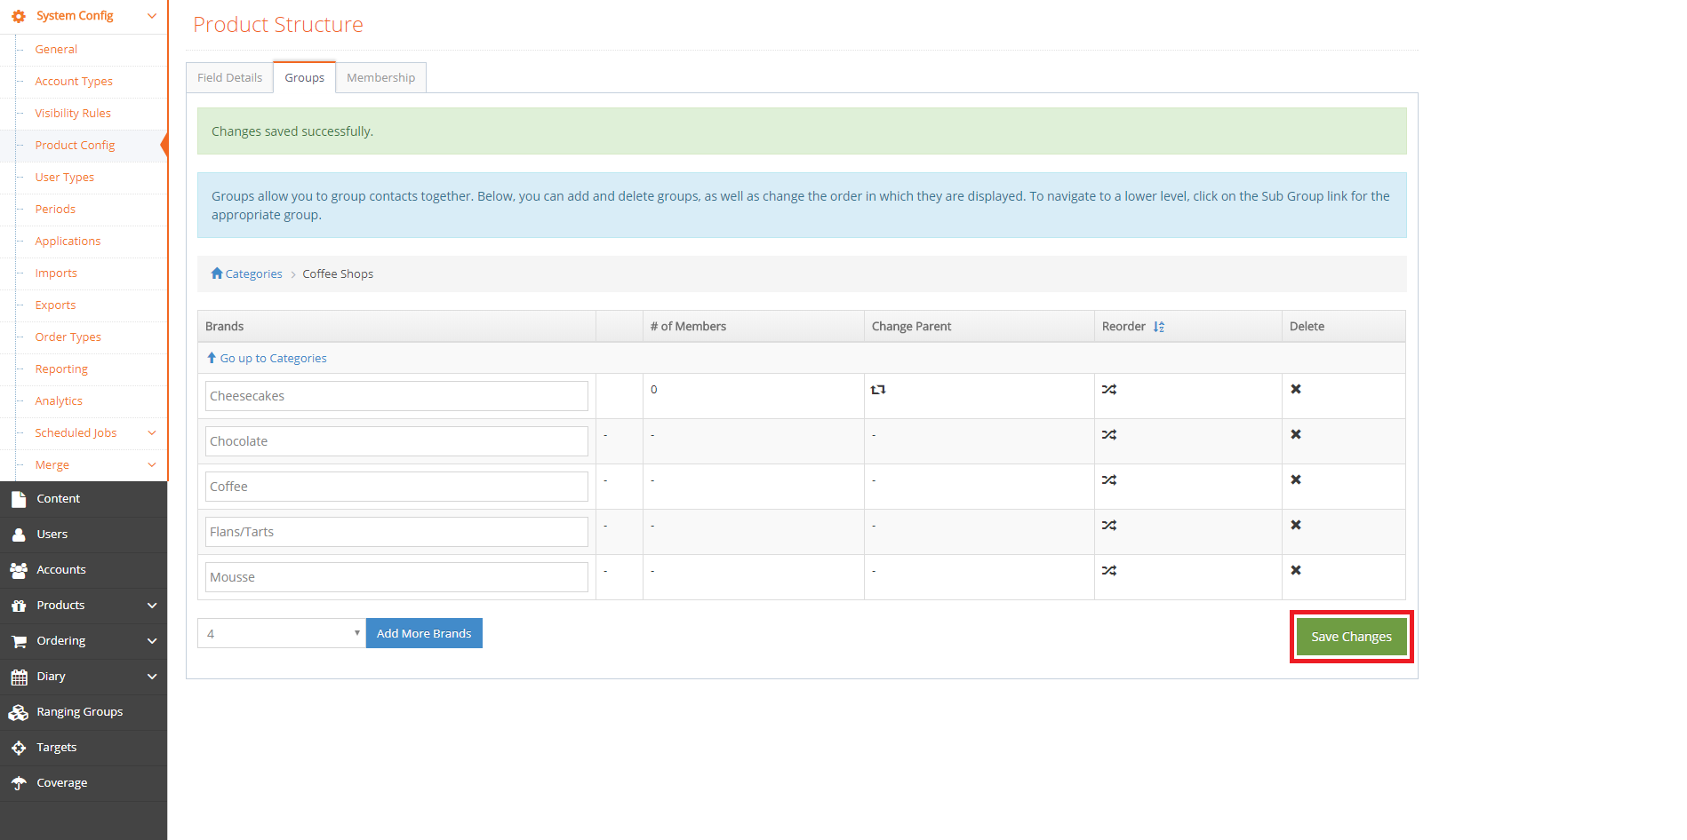The image size is (1687, 840).
Task: Open the number of brands dropdown
Action: click(281, 633)
